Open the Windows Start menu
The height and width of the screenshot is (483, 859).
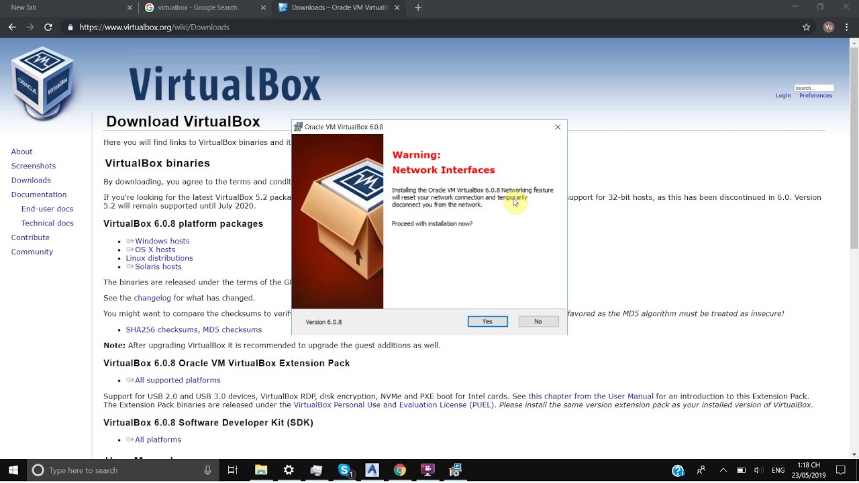click(x=13, y=470)
